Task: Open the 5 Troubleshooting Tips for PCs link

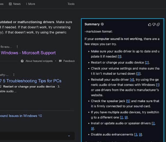Action: [x=31, y=81]
